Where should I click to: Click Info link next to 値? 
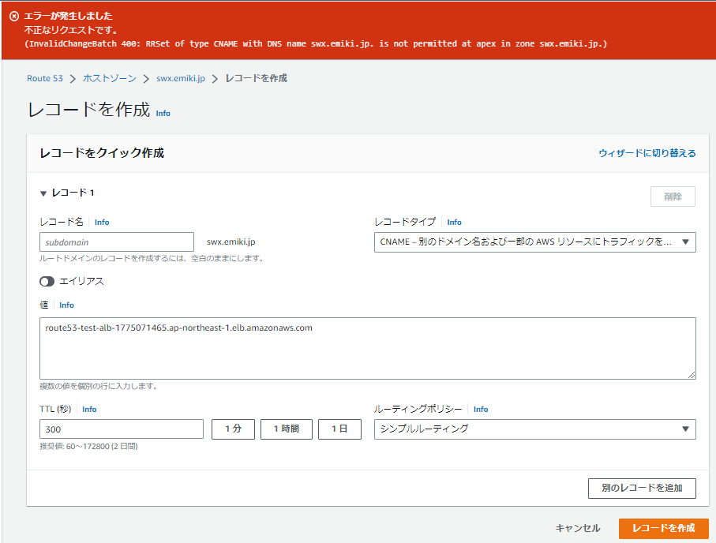pyautogui.click(x=66, y=305)
